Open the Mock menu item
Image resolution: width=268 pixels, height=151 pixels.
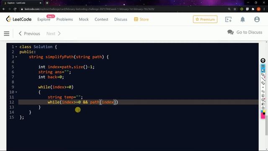pos(84,19)
